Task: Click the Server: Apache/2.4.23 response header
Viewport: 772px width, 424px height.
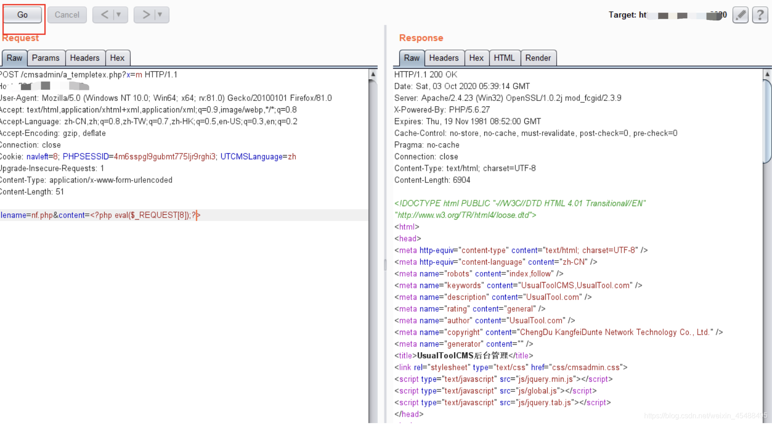Action: click(508, 98)
